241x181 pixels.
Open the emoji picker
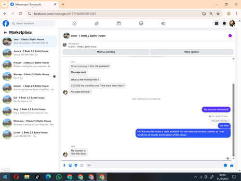point(226,165)
